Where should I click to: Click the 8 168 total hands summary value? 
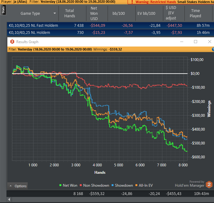(x=78, y=193)
